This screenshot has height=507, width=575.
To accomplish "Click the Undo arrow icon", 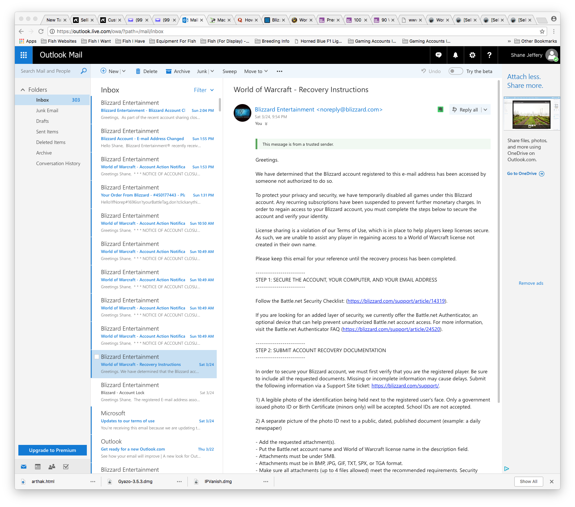I will pos(424,71).
